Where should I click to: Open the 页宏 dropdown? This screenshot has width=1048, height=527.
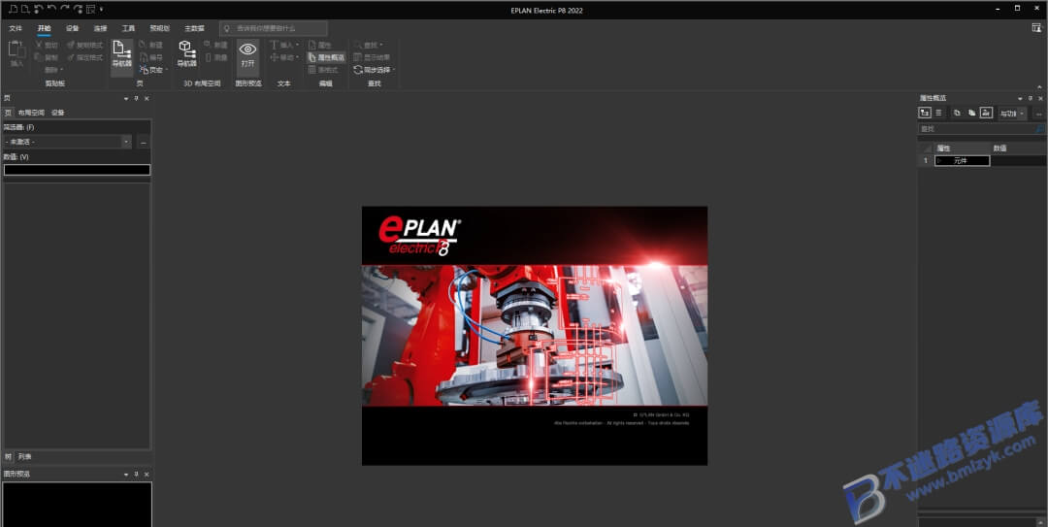(153, 70)
